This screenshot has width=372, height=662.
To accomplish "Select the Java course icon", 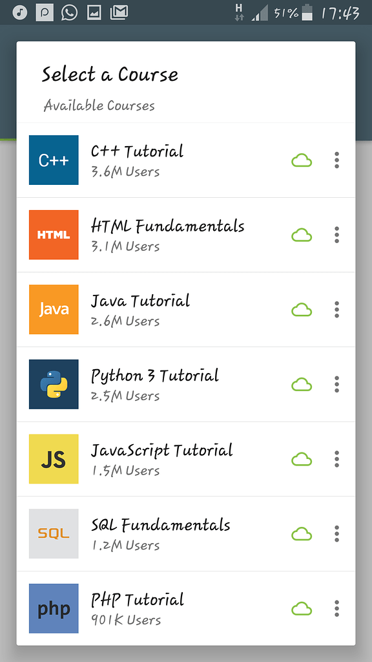I will (x=54, y=310).
